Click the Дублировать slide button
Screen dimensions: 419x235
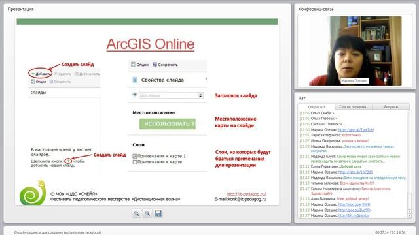pyautogui.click(x=87, y=74)
